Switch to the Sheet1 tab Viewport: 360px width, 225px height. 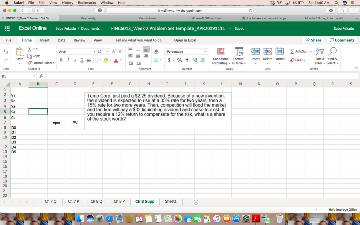click(170, 201)
